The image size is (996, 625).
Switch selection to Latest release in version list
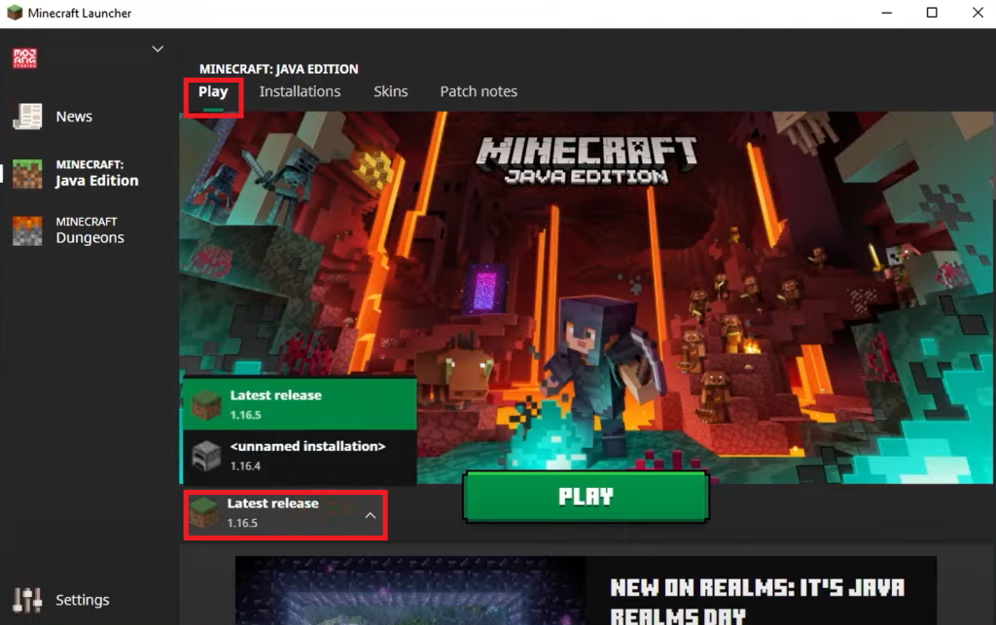pyautogui.click(x=292, y=402)
